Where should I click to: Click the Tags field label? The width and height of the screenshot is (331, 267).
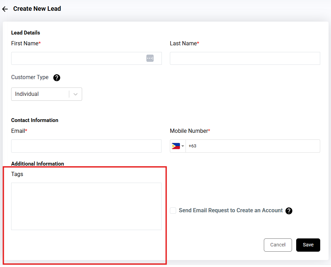pyautogui.click(x=17, y=174)
